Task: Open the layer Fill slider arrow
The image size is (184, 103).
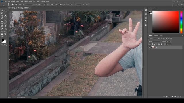Action: 170,44
